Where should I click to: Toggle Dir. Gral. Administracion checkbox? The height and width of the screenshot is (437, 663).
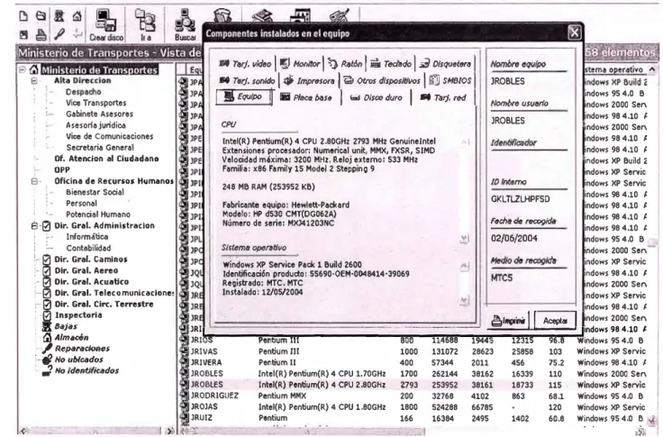point(47,226)
